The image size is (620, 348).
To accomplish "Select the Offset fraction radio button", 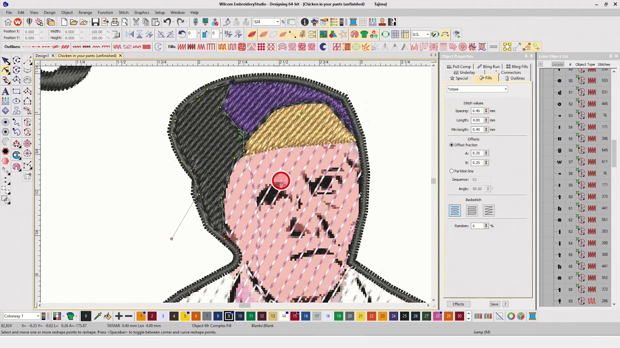I will pyautogui.click(x=452, y=145).
